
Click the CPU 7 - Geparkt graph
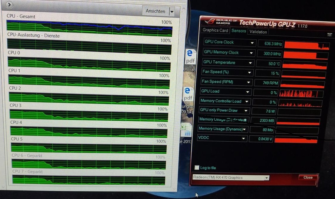[89, 180]
